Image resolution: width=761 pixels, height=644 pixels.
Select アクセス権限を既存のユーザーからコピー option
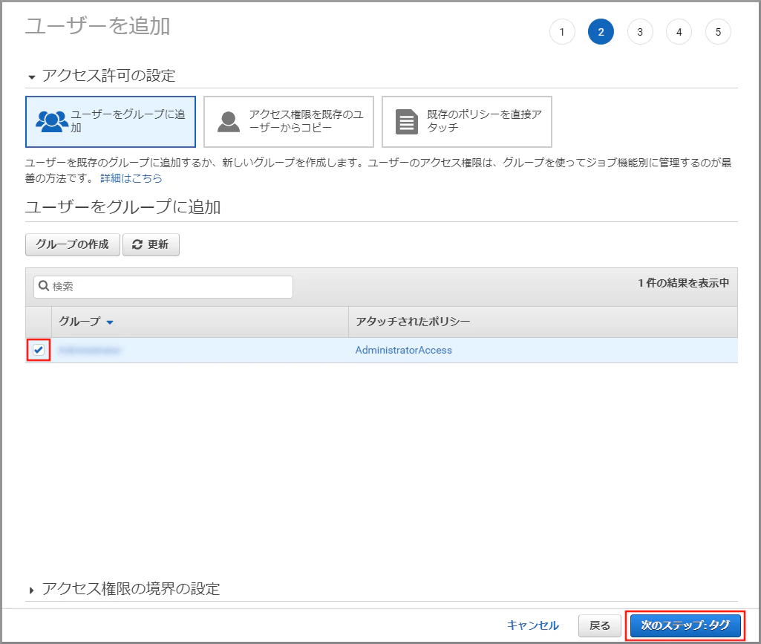pyautogui.click(x=289, y=121)
